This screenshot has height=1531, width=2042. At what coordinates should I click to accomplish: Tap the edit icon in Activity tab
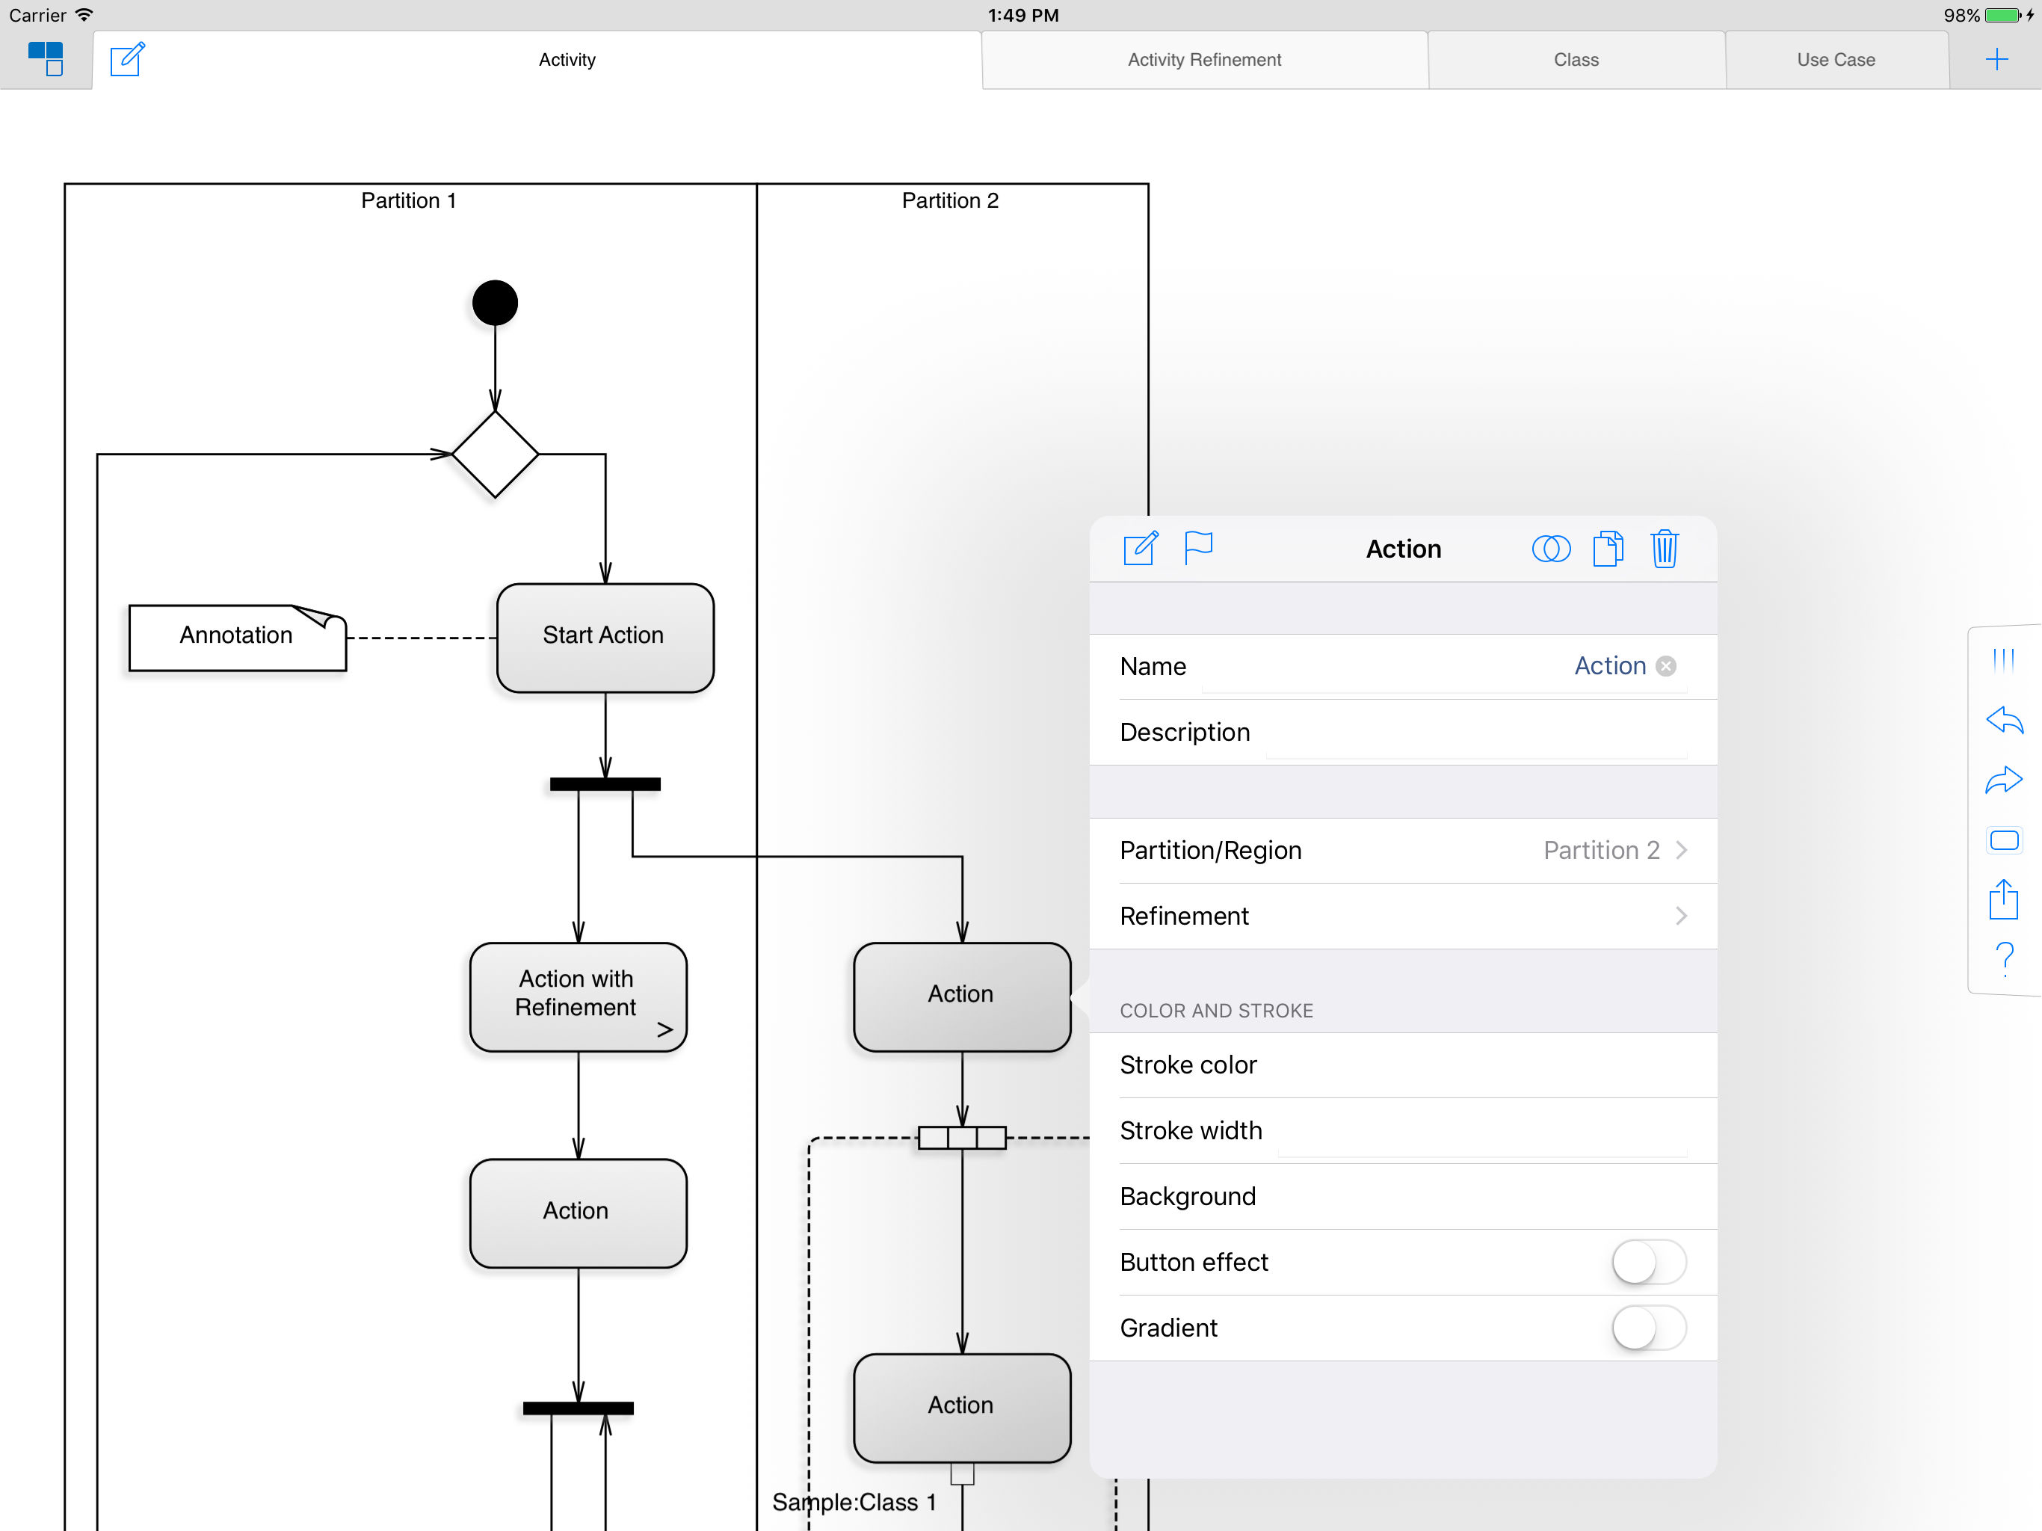click(x=127, y=58)
